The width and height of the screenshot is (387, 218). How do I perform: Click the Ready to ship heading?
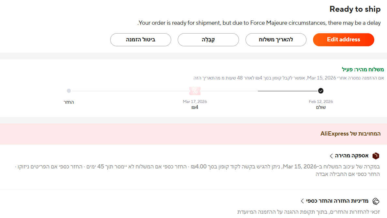(x=355, y=9)
